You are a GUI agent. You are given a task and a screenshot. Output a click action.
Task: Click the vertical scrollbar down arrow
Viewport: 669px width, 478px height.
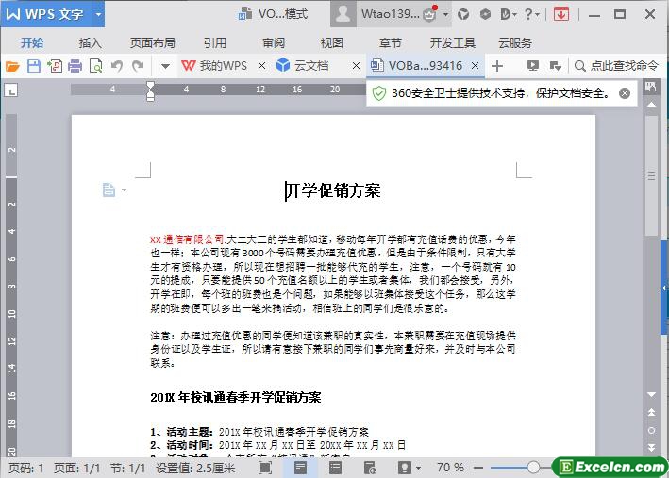pyautogui.click(x=651, y=394)
